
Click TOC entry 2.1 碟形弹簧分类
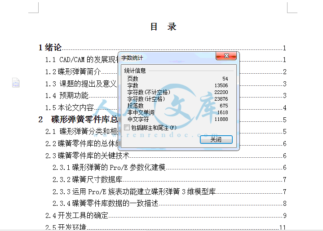[x=82, y=132]
